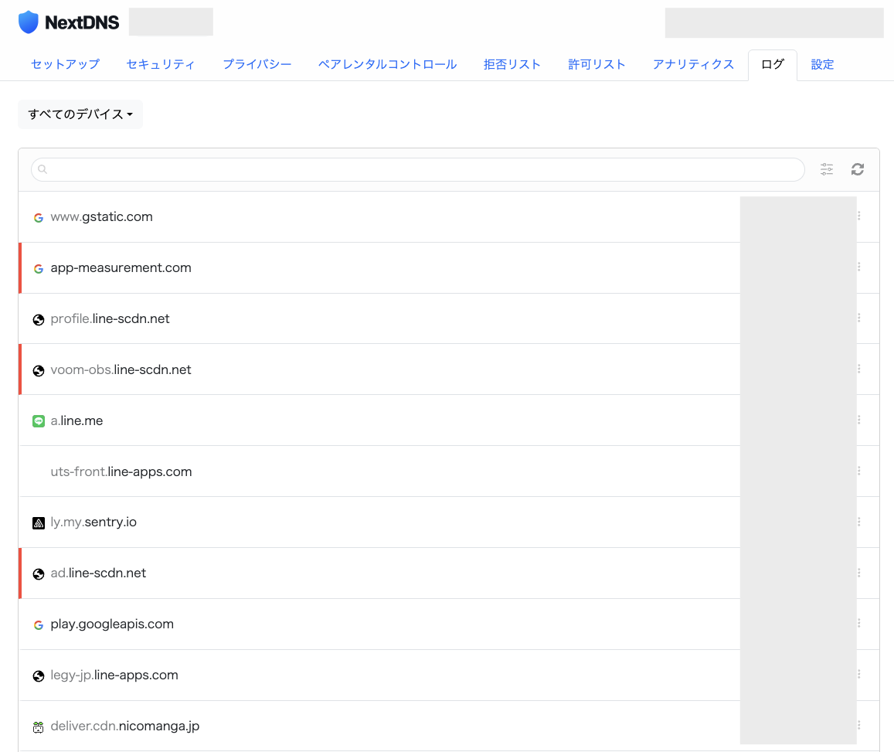Click Google favicon beside app-measurement.com
894x752 pixels.
pos(38,268)
